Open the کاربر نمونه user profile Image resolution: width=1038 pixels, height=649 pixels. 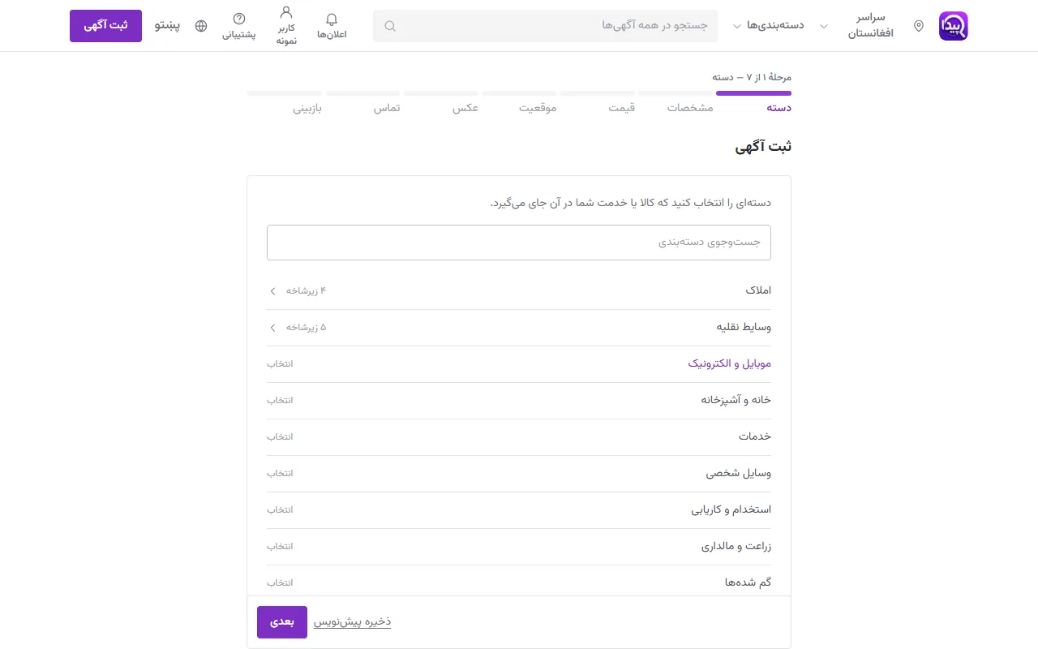(x=286, y=26)
